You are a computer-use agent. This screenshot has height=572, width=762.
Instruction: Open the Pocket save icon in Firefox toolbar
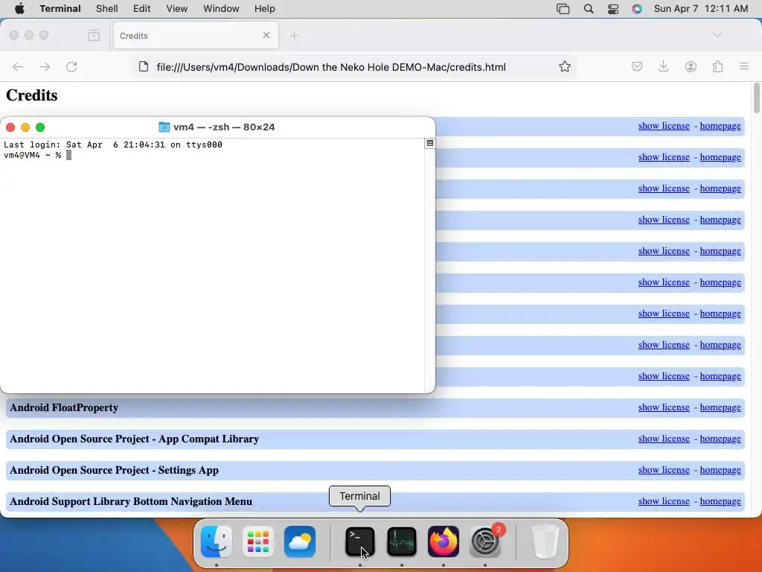coord(637,66)
